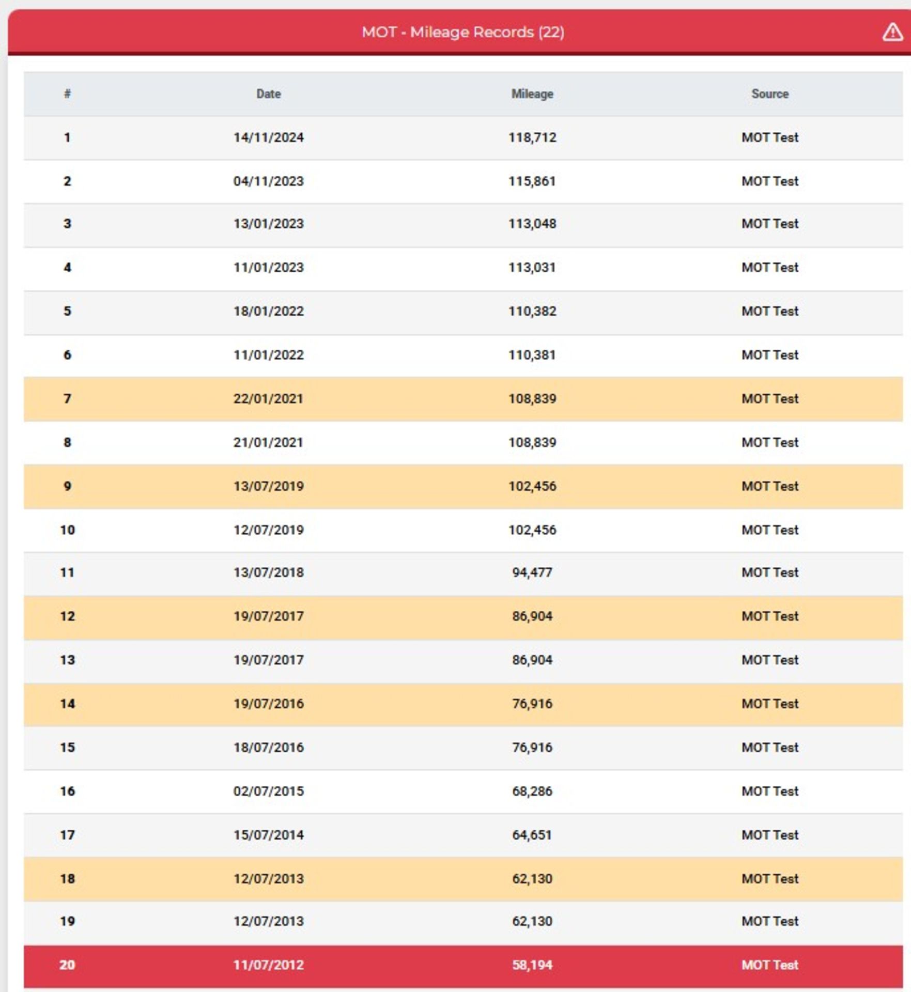Click the warning triangle icon in header
911x992 pixels.
[x=892, y=32]
